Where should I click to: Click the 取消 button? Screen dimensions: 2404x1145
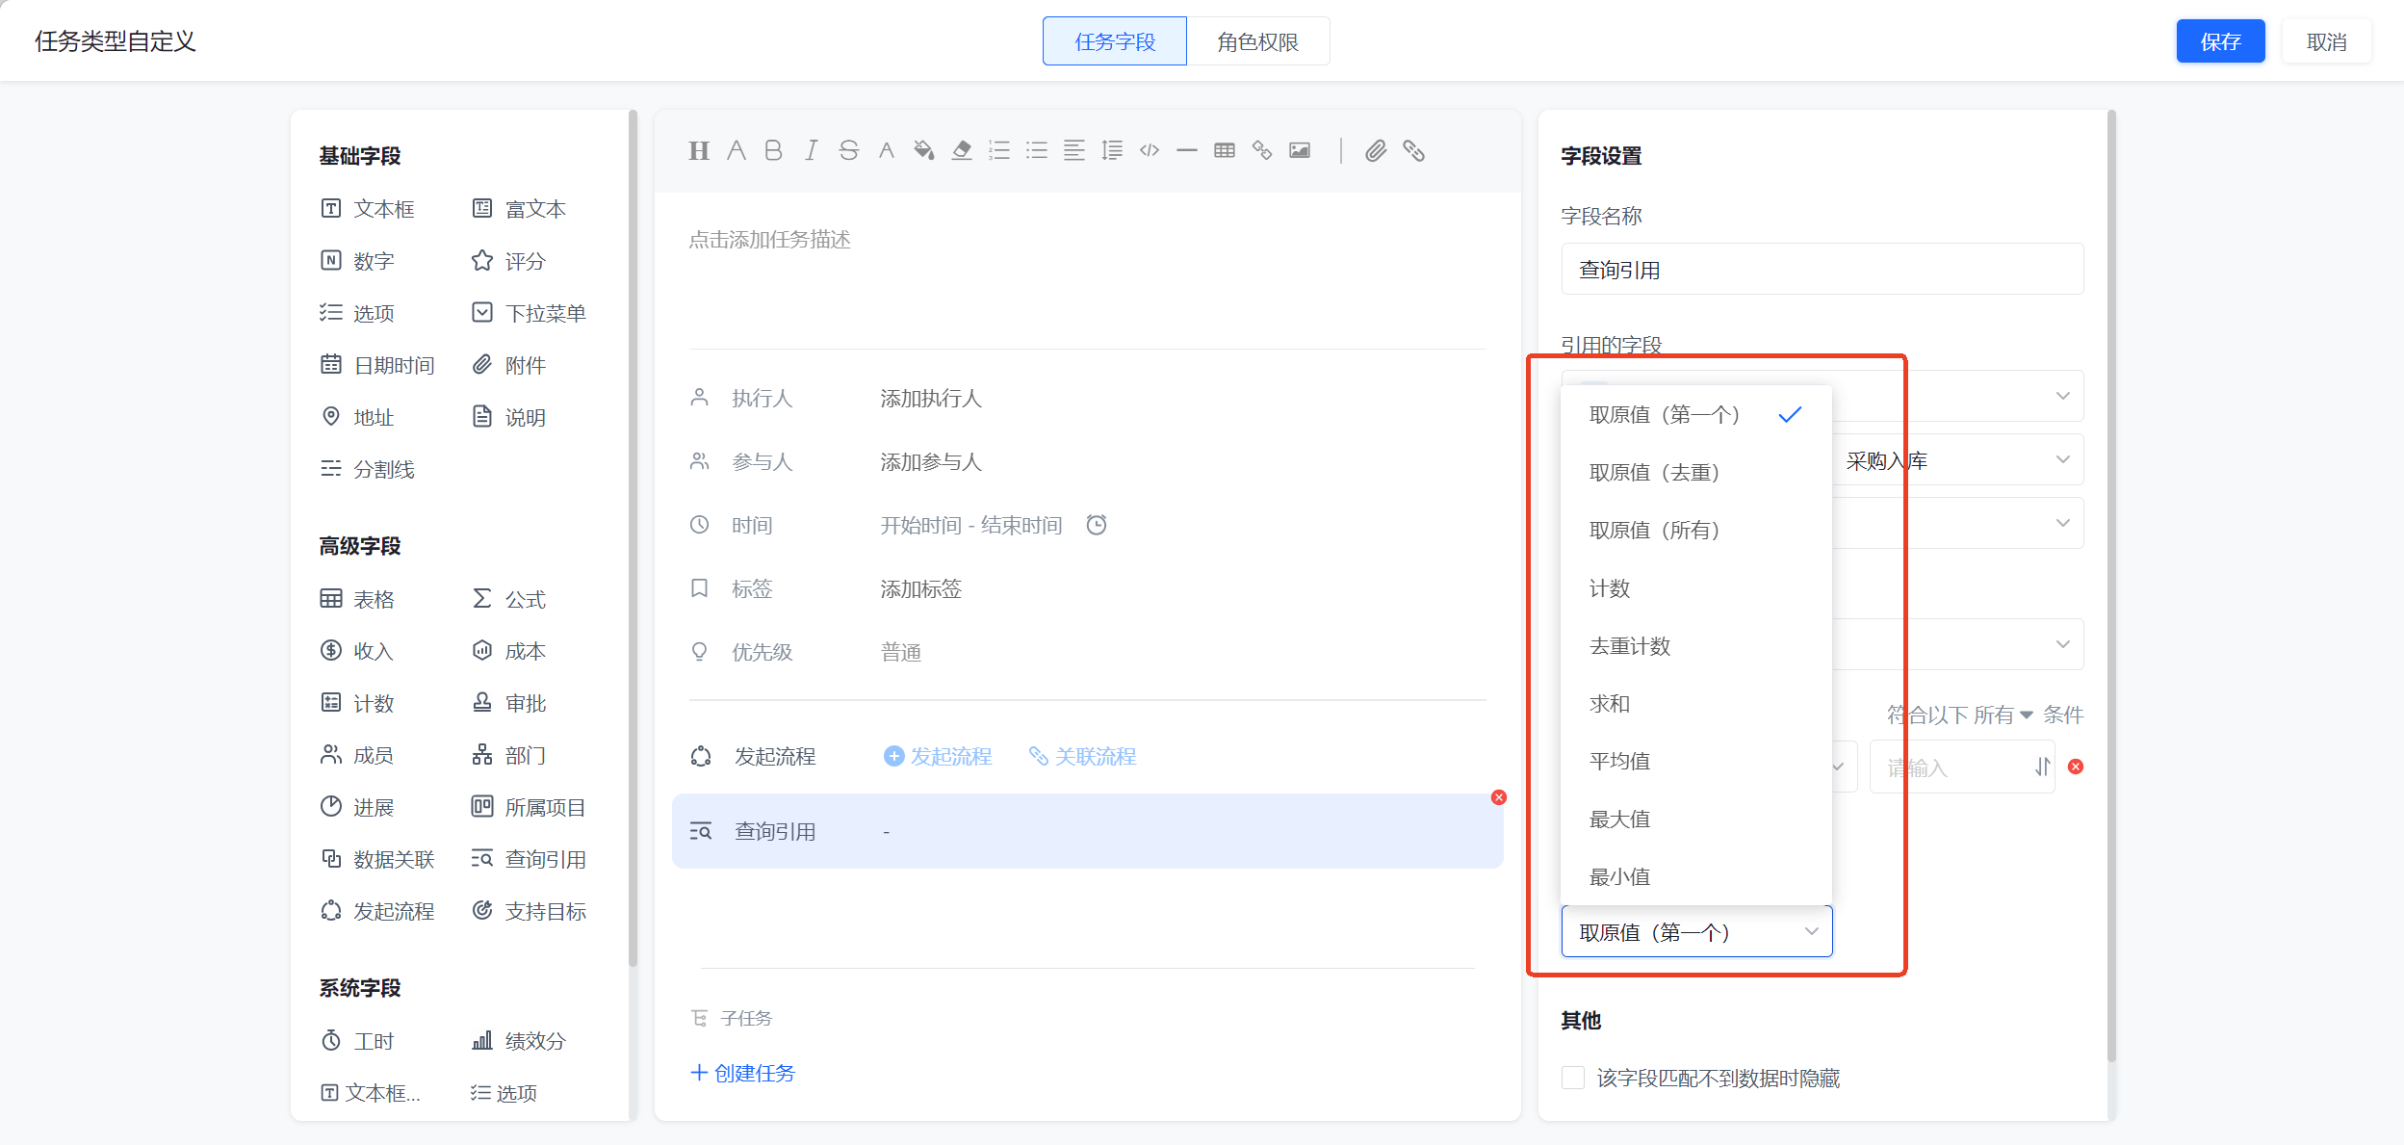pos(2326,41)
